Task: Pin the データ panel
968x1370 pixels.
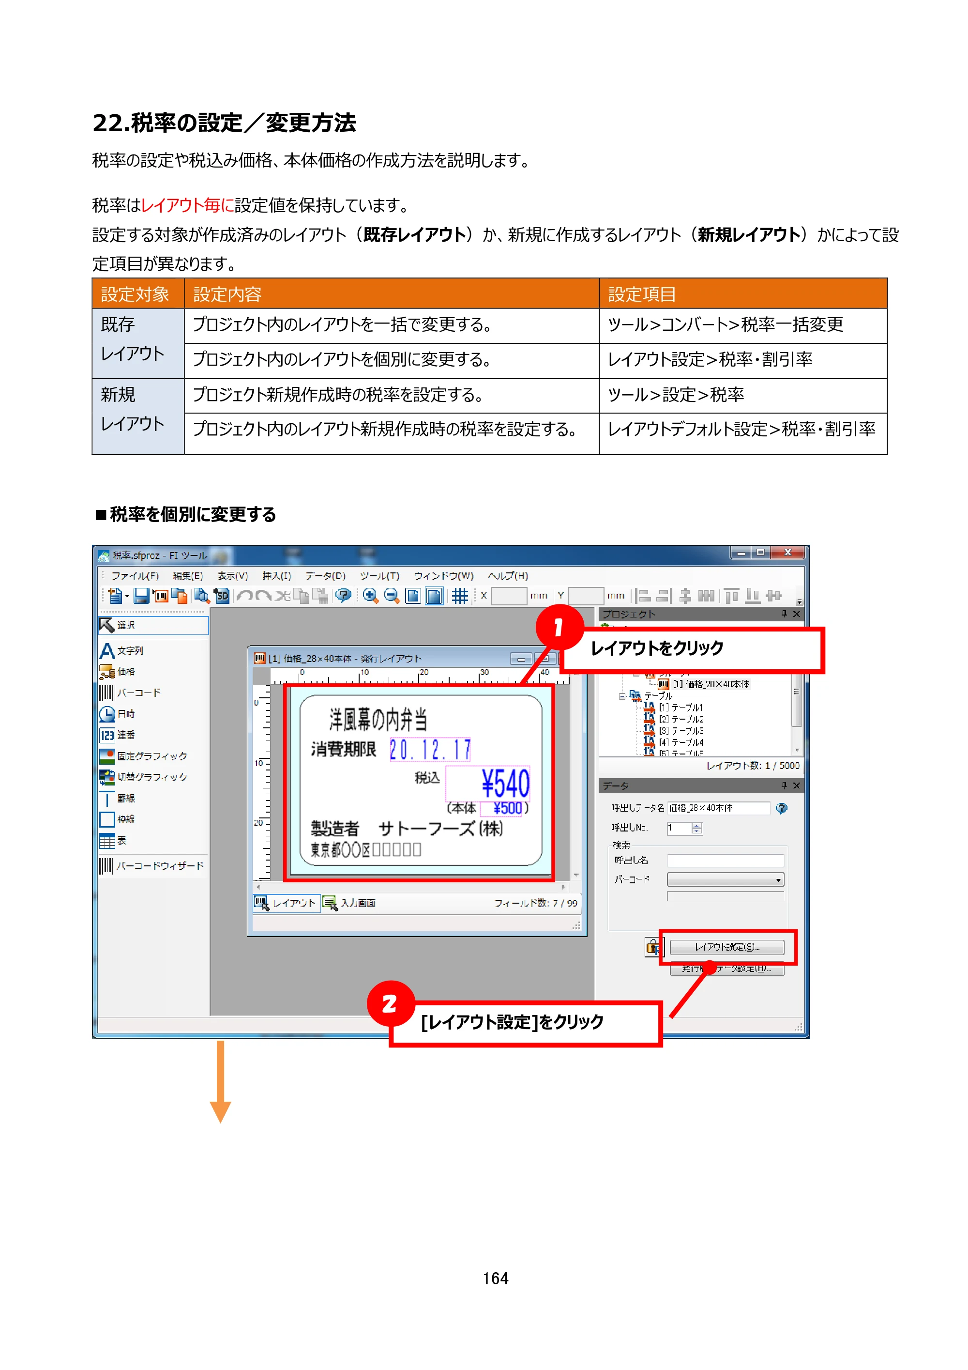Action: tap(784, 785)
